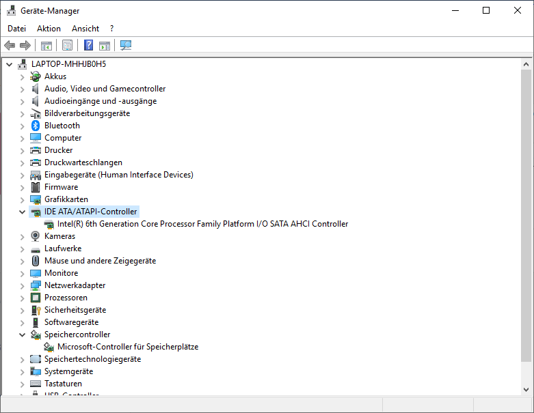Toggle the action pane toolbar icon

105,45
